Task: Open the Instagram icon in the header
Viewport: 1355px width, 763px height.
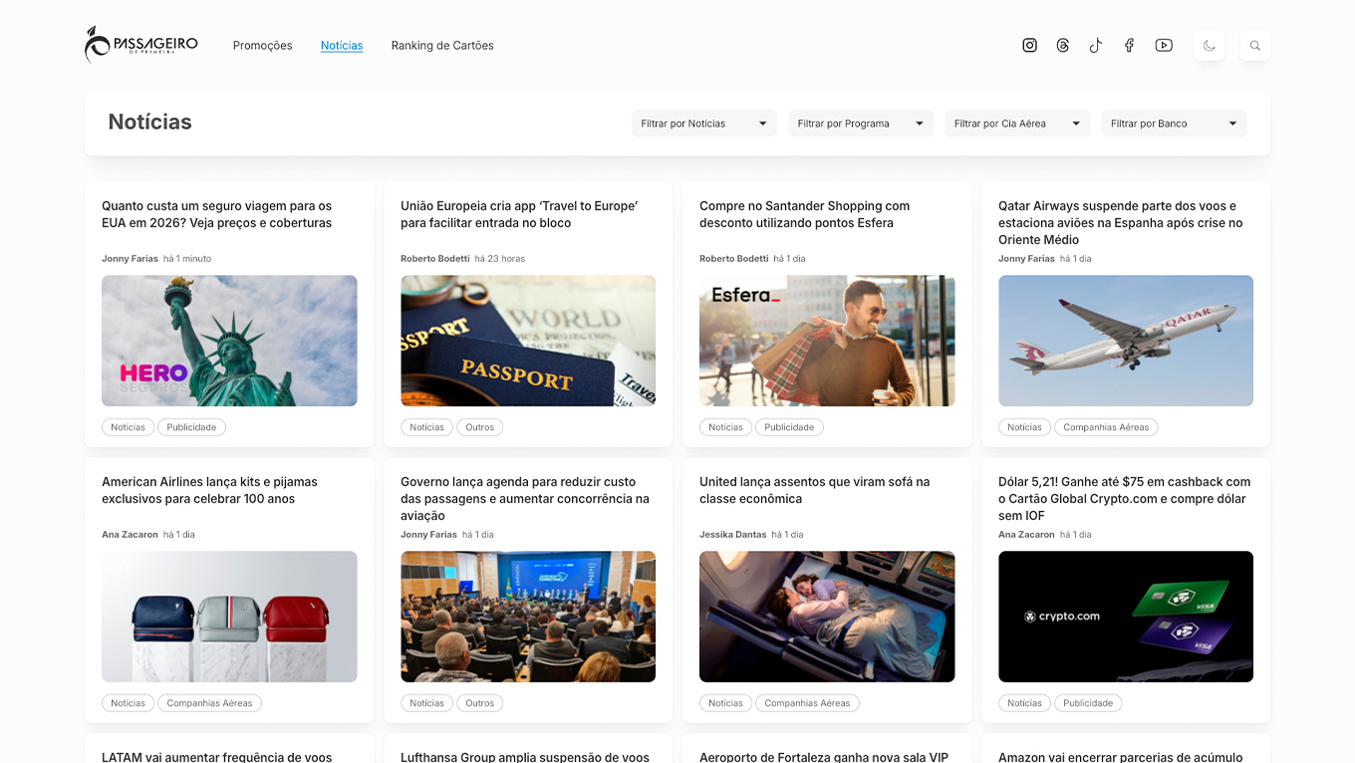Action: (1029, 45)
